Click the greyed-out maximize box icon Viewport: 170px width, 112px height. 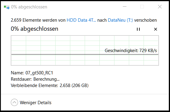(x=142, y=7)
